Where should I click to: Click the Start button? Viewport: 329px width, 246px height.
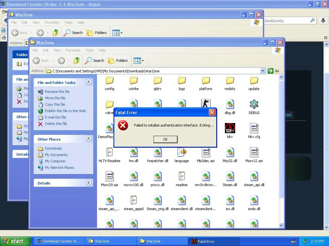pyautogui.click(x=15, y=241)
